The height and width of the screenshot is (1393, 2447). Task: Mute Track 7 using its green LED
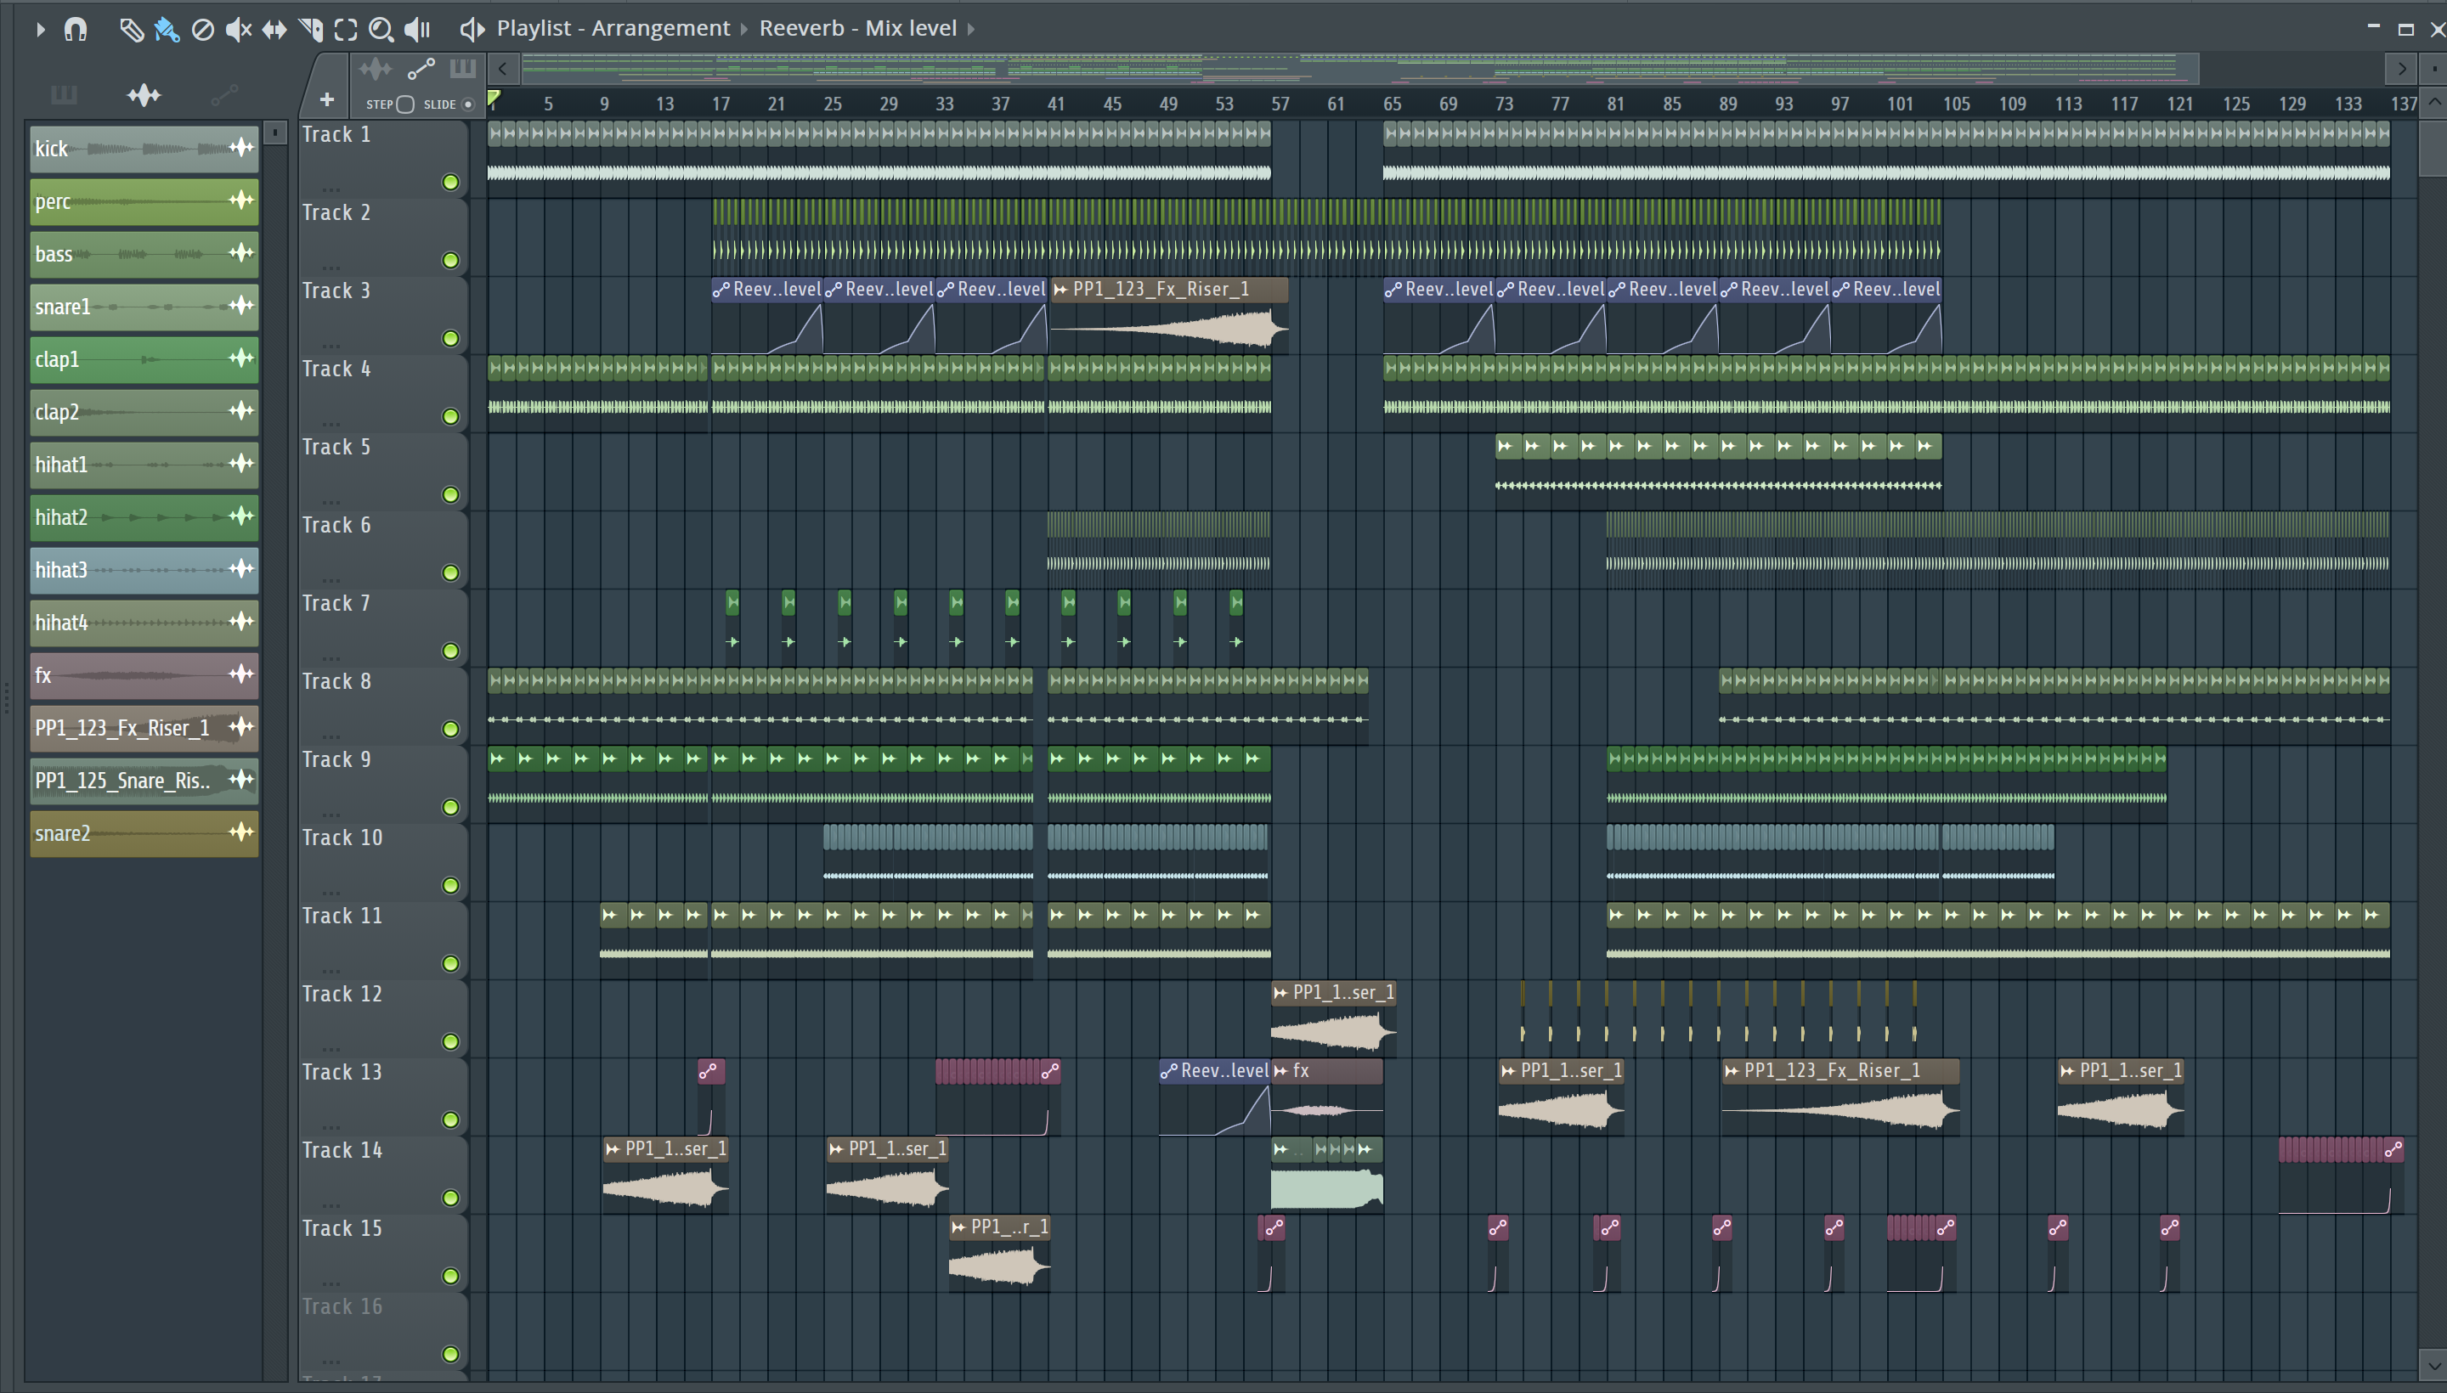click(449, 651)
